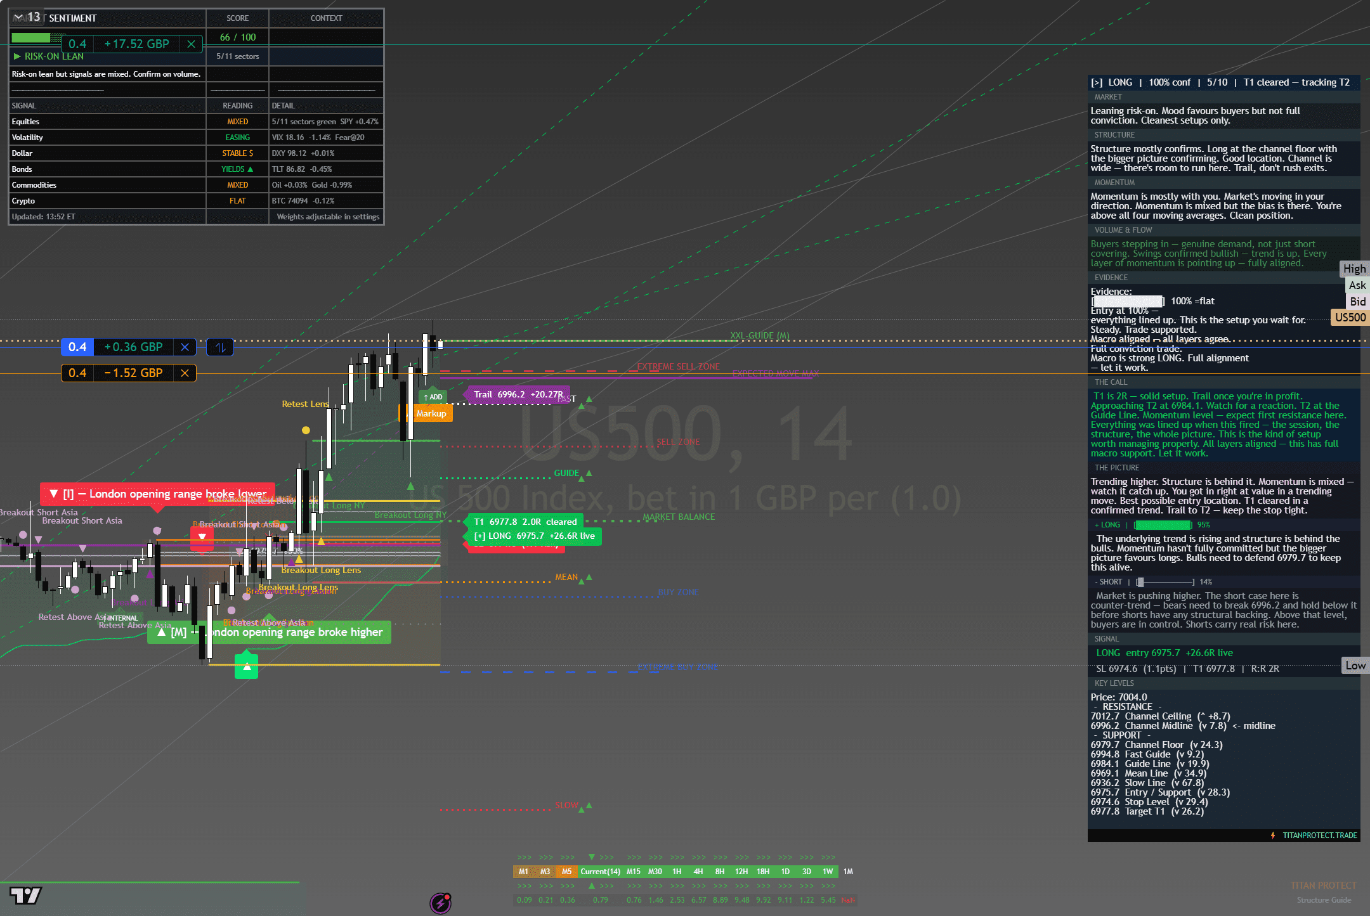Click the purple Trail 6996.2 label

tap(518, 394)
